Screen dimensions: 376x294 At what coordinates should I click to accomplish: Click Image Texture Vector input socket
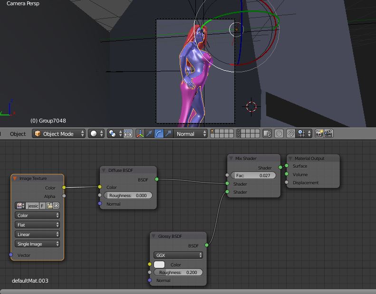point(11,255)
